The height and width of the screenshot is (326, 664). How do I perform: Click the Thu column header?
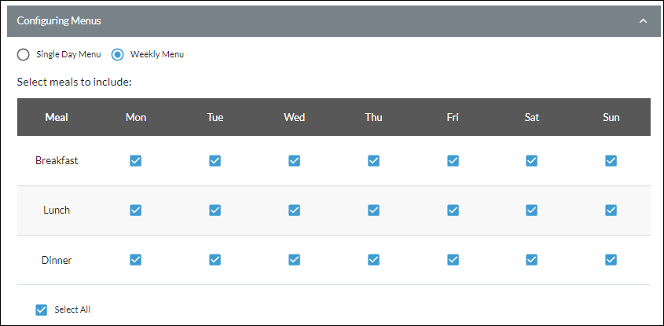[373, 117]
